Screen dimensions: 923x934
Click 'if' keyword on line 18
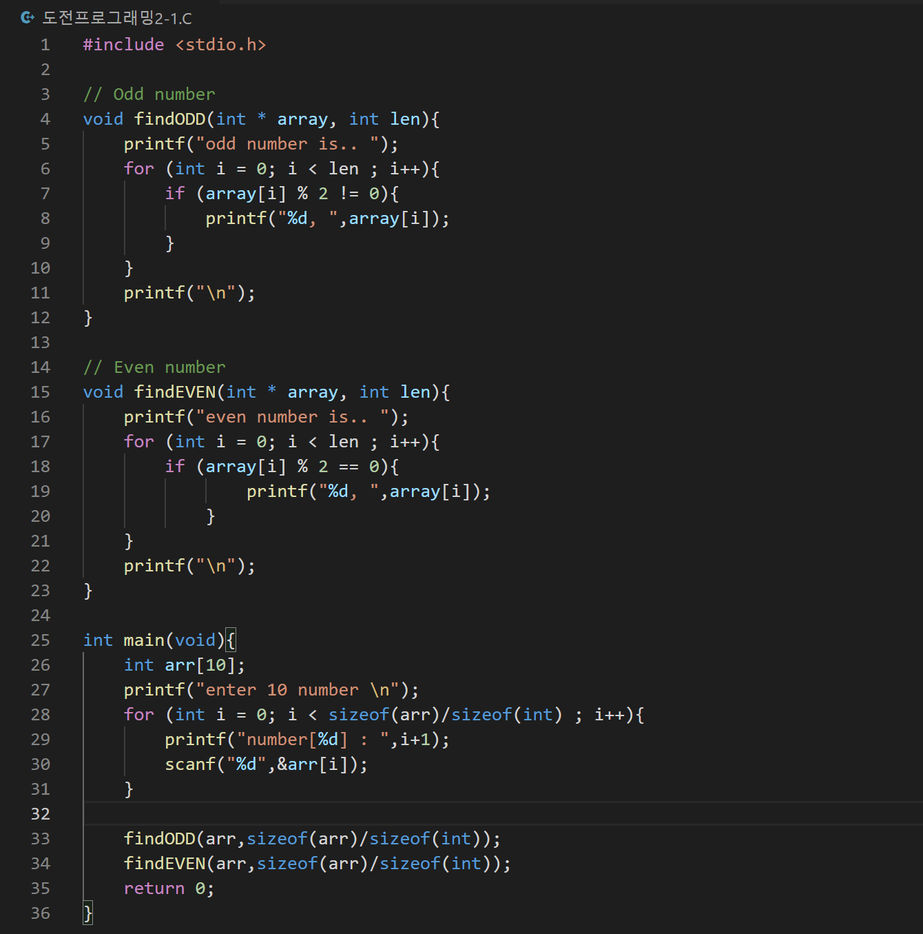[x=175, y=467]
